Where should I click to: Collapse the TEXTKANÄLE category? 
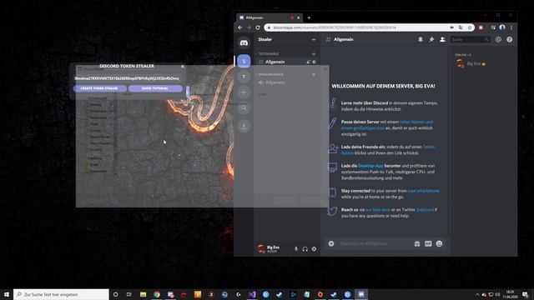coord(269,53)
